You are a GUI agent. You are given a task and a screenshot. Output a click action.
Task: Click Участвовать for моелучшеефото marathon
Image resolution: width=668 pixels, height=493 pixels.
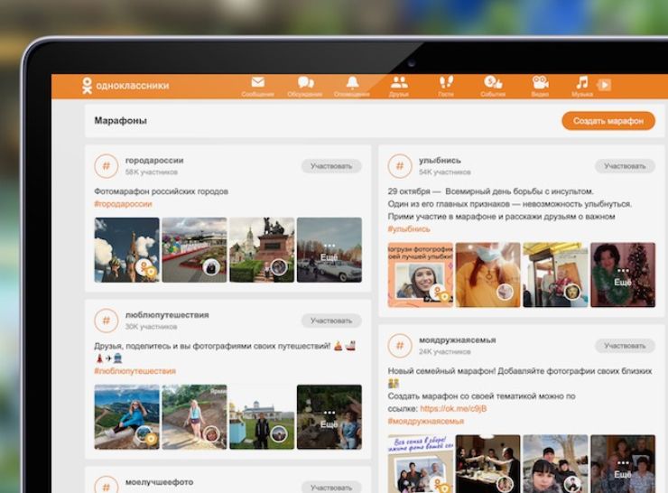pos(331,487)
